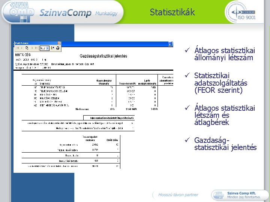The image size is (270, 202).
Task: Click the Szinva Comp Kft. footer badge
Action: pyautogui.click(x=240, y=195)
